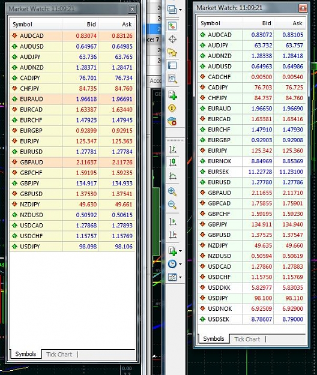
Task: Click the red arrow beside GBPCAD
Action: click(203, 203)
